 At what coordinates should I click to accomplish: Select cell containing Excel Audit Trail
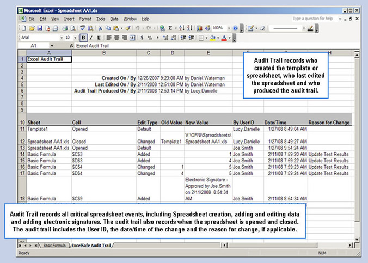click(49, 59)
